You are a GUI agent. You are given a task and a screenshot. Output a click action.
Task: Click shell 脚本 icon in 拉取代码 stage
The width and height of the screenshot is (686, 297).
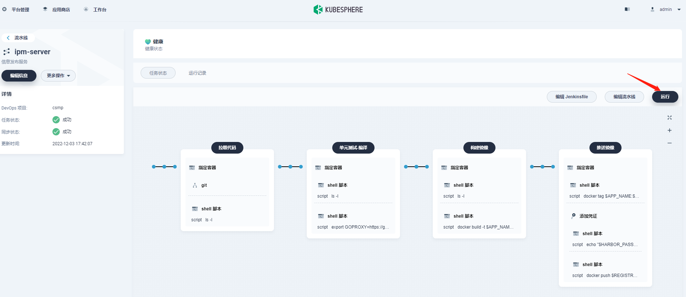(x=195, y=209)
